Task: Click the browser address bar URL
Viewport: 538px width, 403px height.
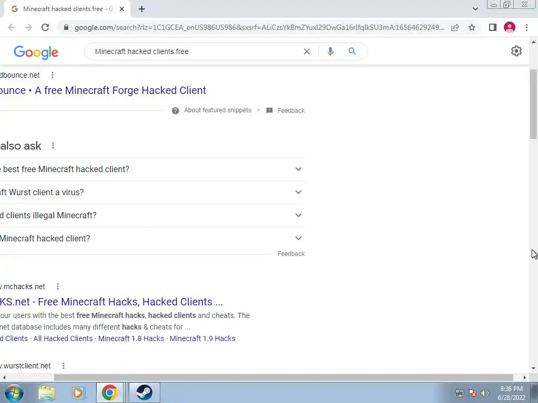Action: point(260,27)
